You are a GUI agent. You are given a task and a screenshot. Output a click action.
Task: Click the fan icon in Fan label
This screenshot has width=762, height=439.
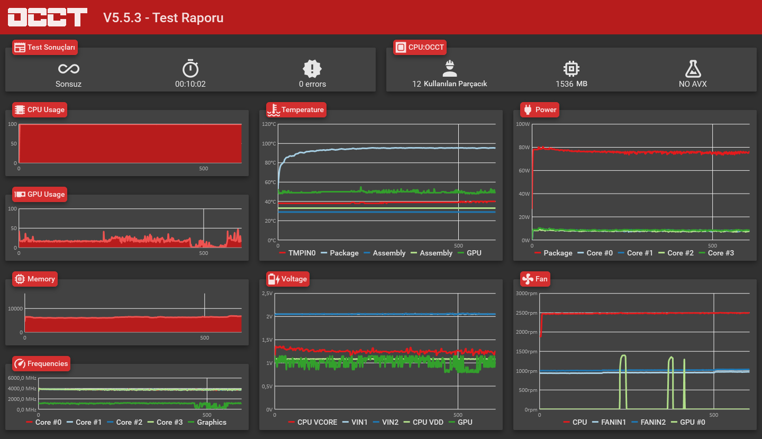point(527,279)
